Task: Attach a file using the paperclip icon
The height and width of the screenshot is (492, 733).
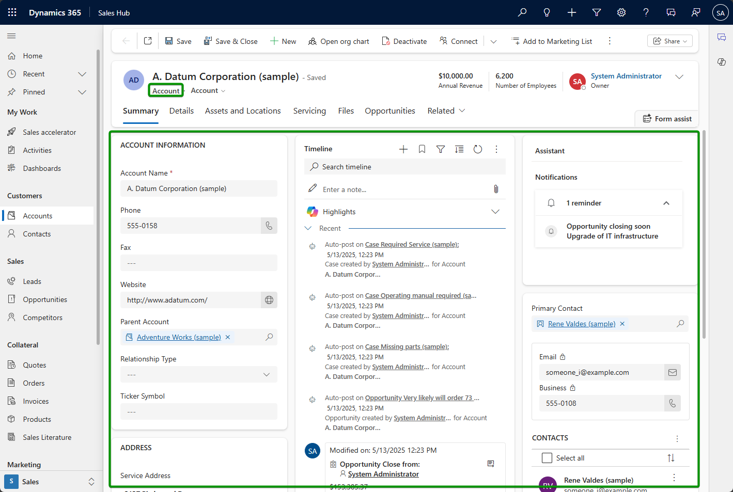Action: coord(496,189)
